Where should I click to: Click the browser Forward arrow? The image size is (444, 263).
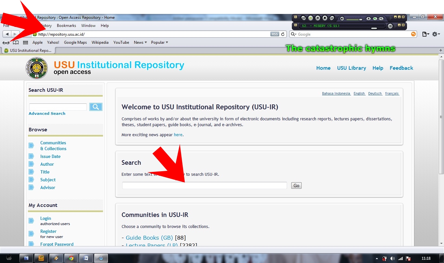click(15, 34)
